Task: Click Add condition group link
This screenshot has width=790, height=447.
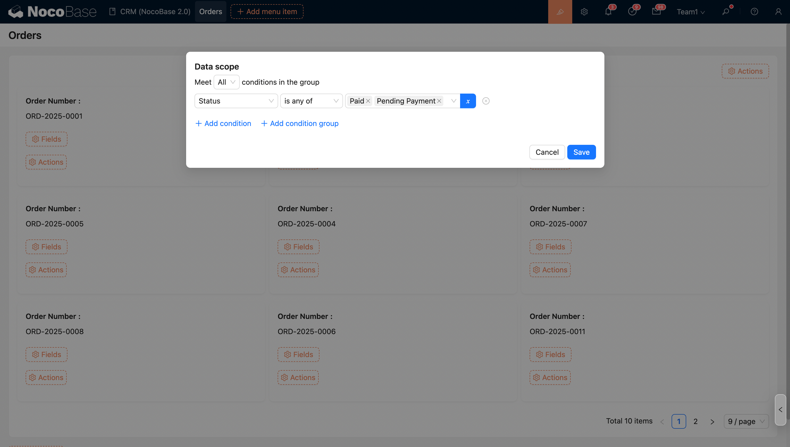Action: (x=300, y=123)
